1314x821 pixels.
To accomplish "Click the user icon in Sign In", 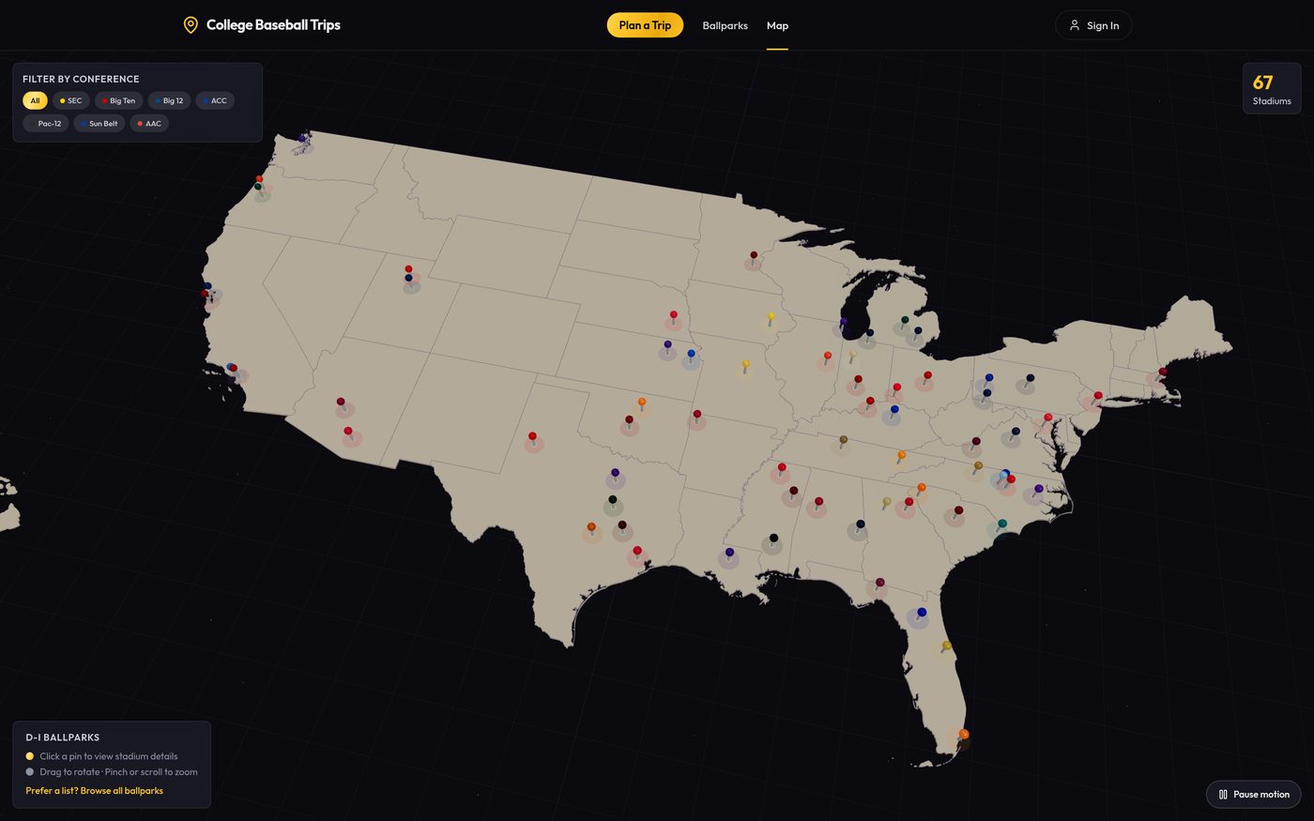I will click(1075, 25).
